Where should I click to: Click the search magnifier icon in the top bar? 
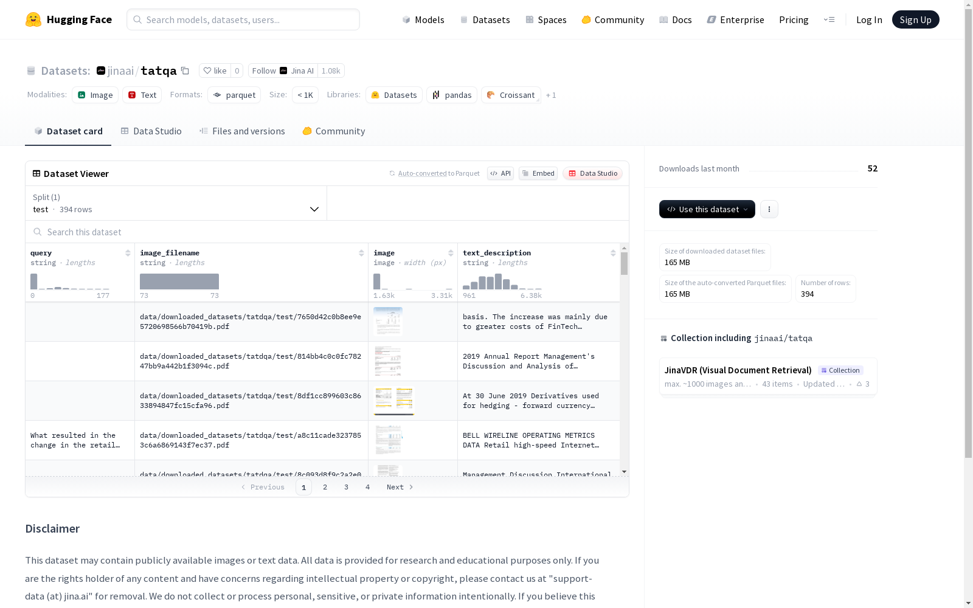click(137, 19)
